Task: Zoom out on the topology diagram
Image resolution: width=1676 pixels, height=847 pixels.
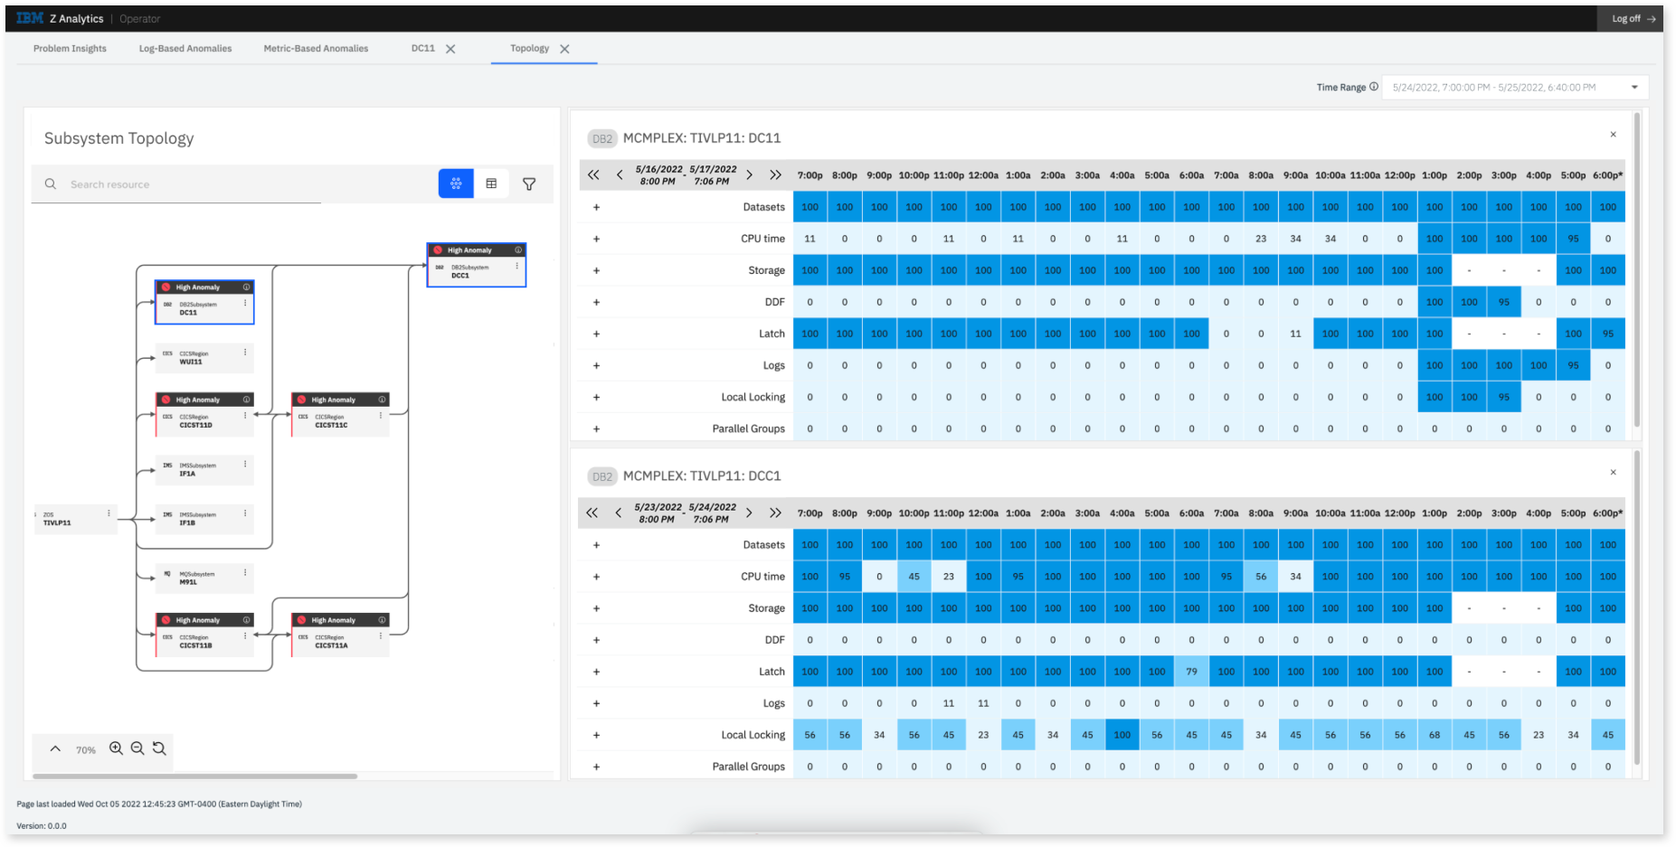Action: pos(137,748)
